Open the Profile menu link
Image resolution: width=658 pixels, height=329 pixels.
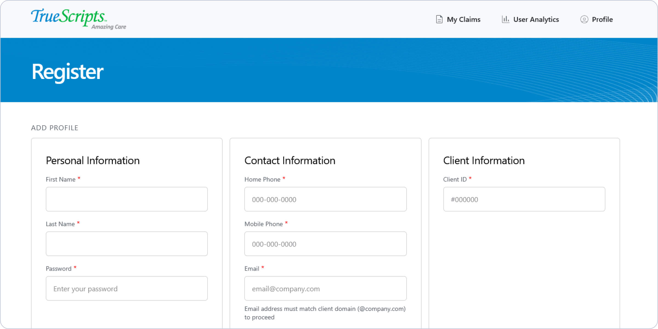[x=602, y=19]
